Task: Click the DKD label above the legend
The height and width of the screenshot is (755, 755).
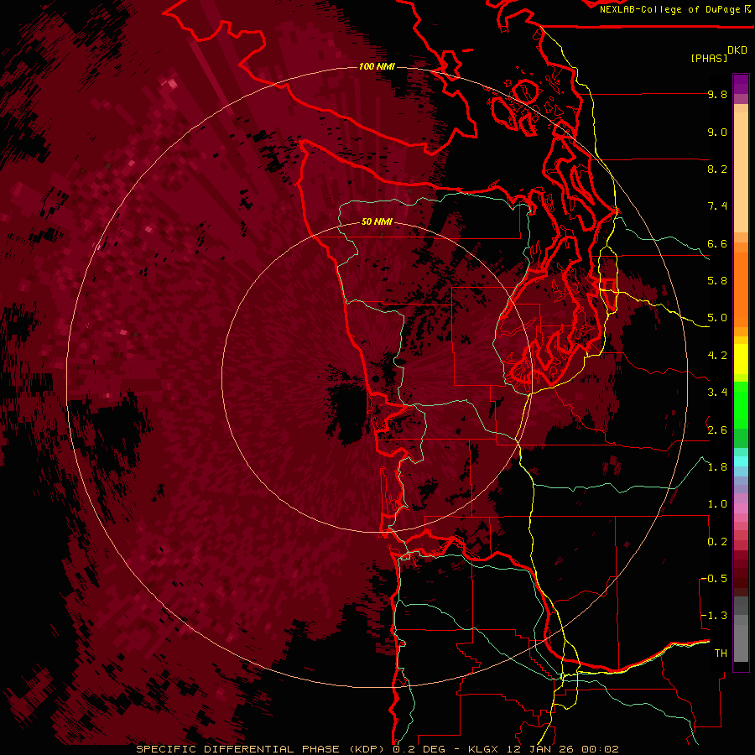Action: coord(737,50)
